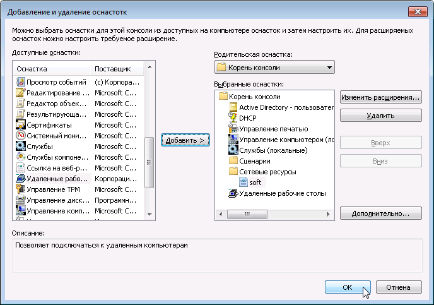Click the Изменить расширения… button
The image size is (434, 305).
(380, 97)
